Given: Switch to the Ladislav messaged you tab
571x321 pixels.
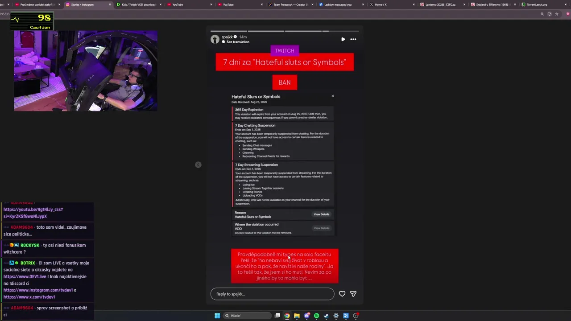Looking at the screenshot, I should coord(341,4).
